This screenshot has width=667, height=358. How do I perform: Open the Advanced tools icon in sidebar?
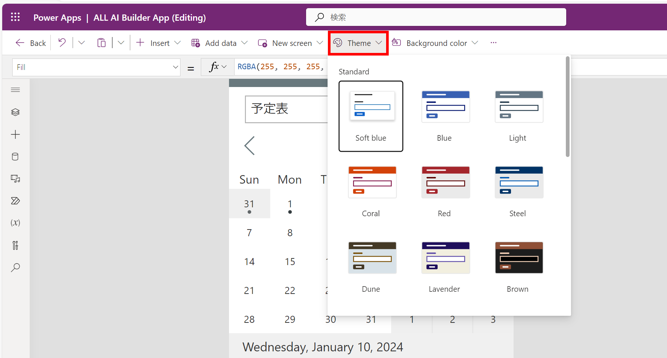(x=15, y=245)
